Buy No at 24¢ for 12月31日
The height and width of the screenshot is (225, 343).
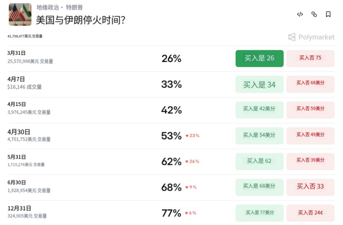(x=310, y=213)
